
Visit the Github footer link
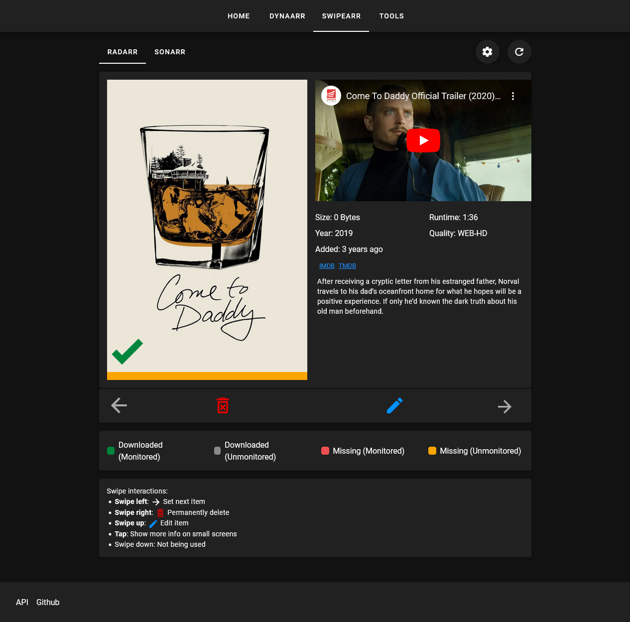pyautogui.click(x=48, y=602)
